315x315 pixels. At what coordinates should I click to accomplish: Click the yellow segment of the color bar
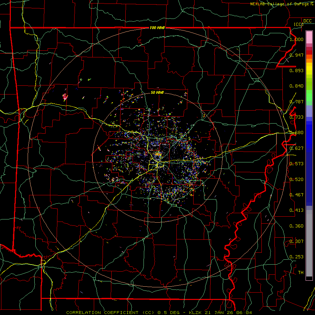click(309, 69)
